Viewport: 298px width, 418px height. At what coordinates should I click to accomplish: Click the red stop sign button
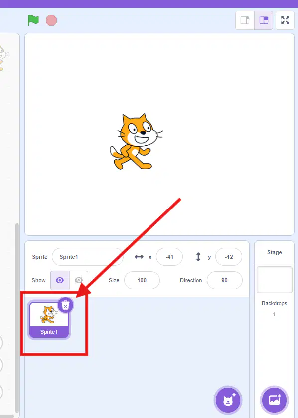(x=51, y=20)
